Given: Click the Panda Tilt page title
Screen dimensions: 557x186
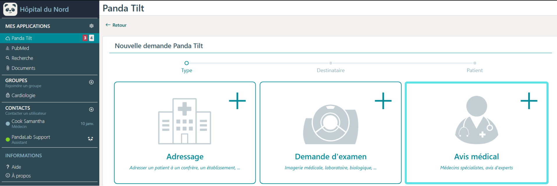Looking at the screenshot, I should click(x=123, y=8).
